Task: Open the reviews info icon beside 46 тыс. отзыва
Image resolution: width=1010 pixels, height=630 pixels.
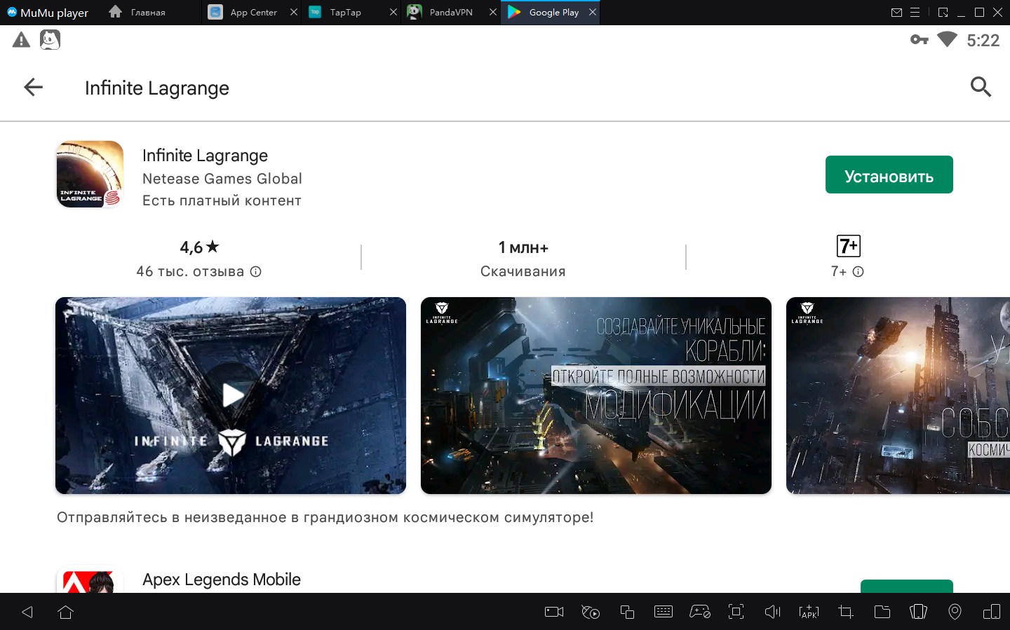Action: 256,272
